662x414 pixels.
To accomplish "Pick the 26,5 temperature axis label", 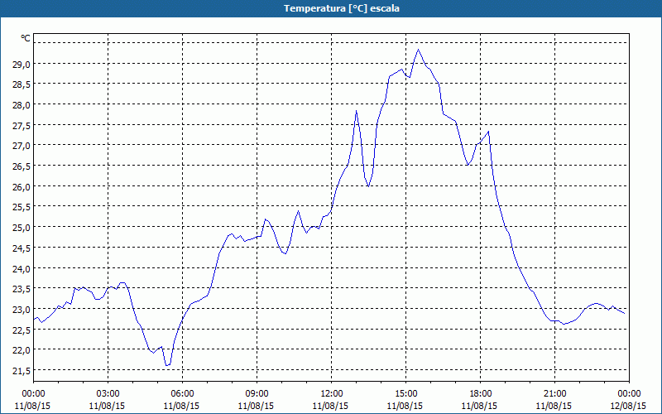I will pos(23,166).
